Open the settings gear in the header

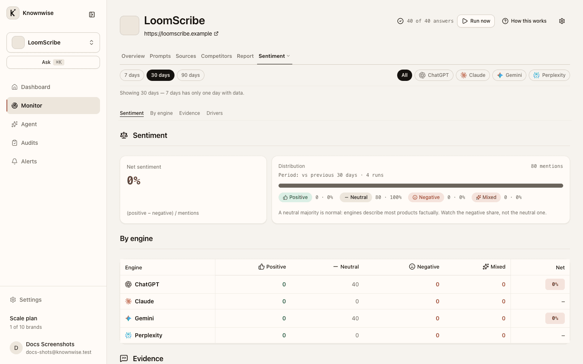(562, 21)
